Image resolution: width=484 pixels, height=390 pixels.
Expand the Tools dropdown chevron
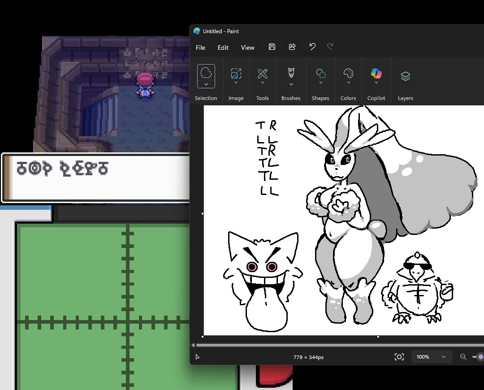[262, 83]
